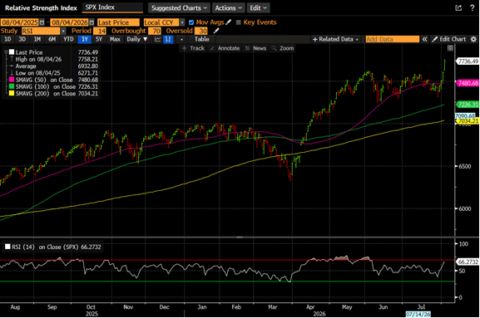
Task: Click the 'High on 08/04/26' legend row
Action: click(54, 59)
